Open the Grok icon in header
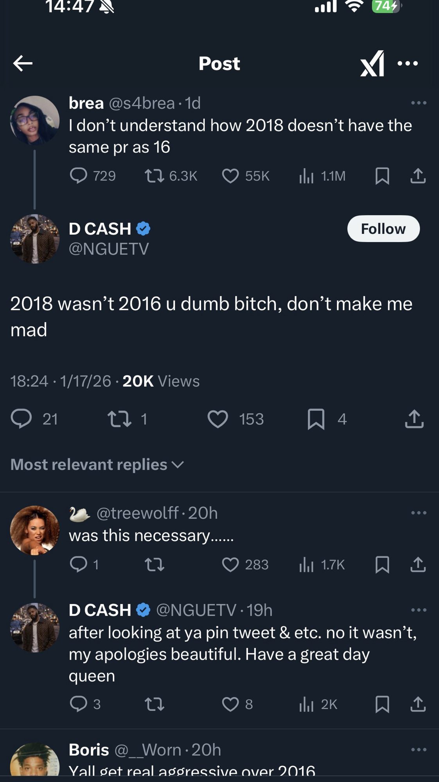The image size is (439, 782). (372, 63)
